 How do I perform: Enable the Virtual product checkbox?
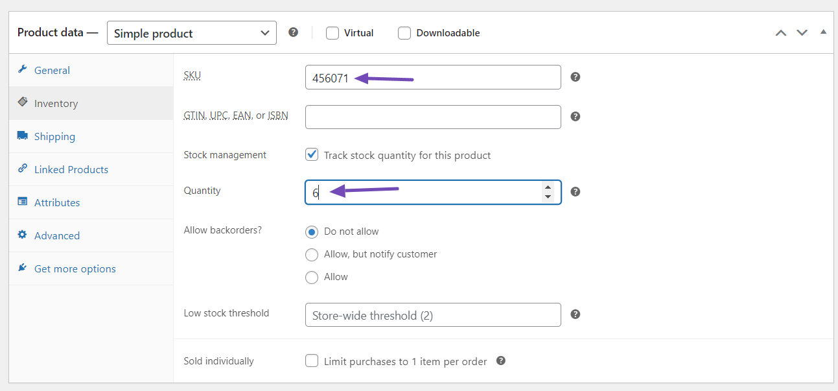[332, 32]
